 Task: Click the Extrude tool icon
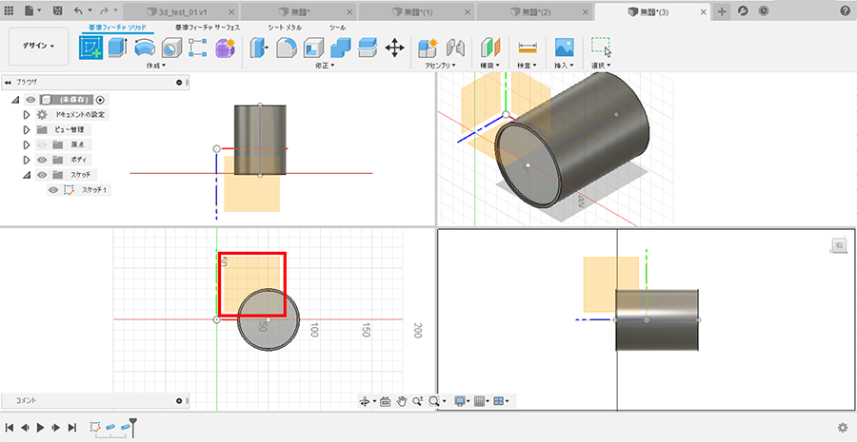click(x=118, y=48)
